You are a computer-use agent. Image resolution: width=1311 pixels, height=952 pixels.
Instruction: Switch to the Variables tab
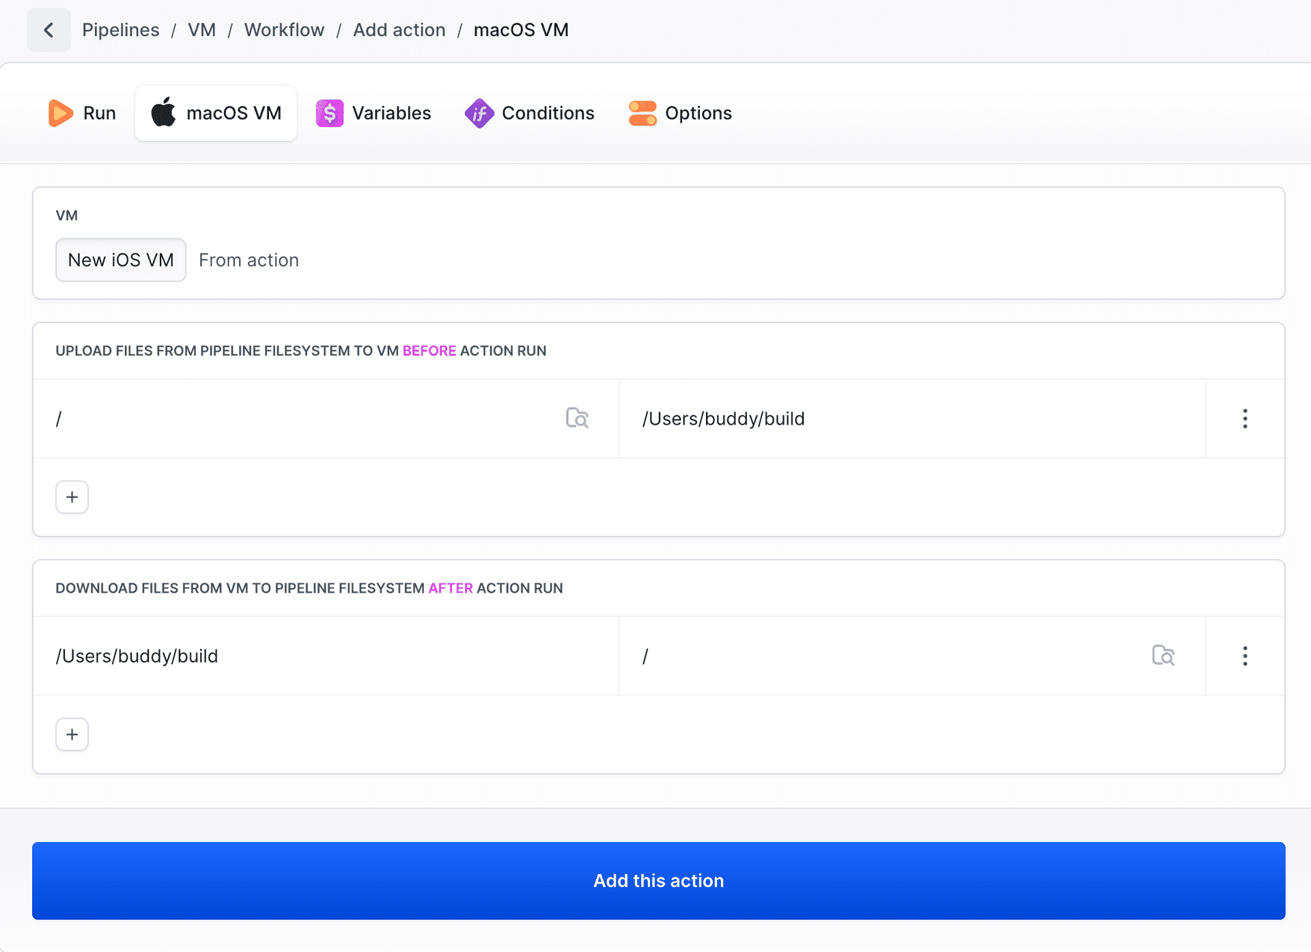[x=391, y=113]
